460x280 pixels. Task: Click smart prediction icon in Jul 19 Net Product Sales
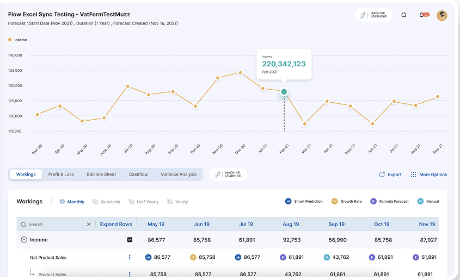click(238, 258)
